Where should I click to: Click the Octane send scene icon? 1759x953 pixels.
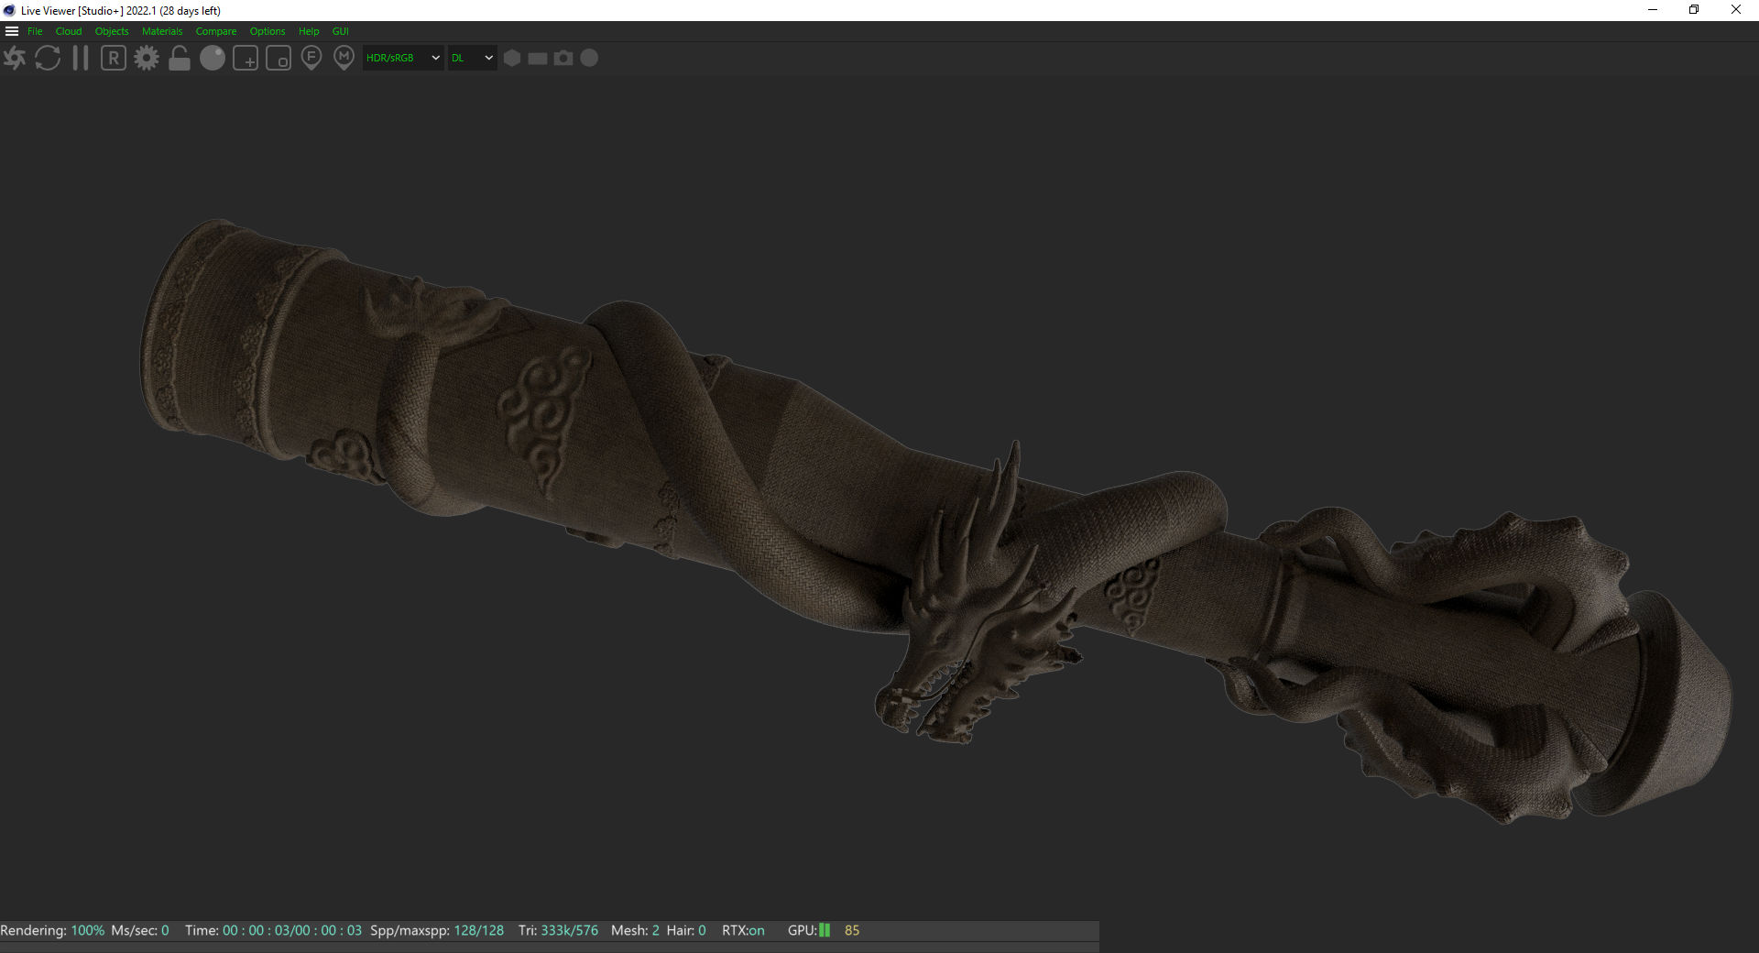point(15,59)
